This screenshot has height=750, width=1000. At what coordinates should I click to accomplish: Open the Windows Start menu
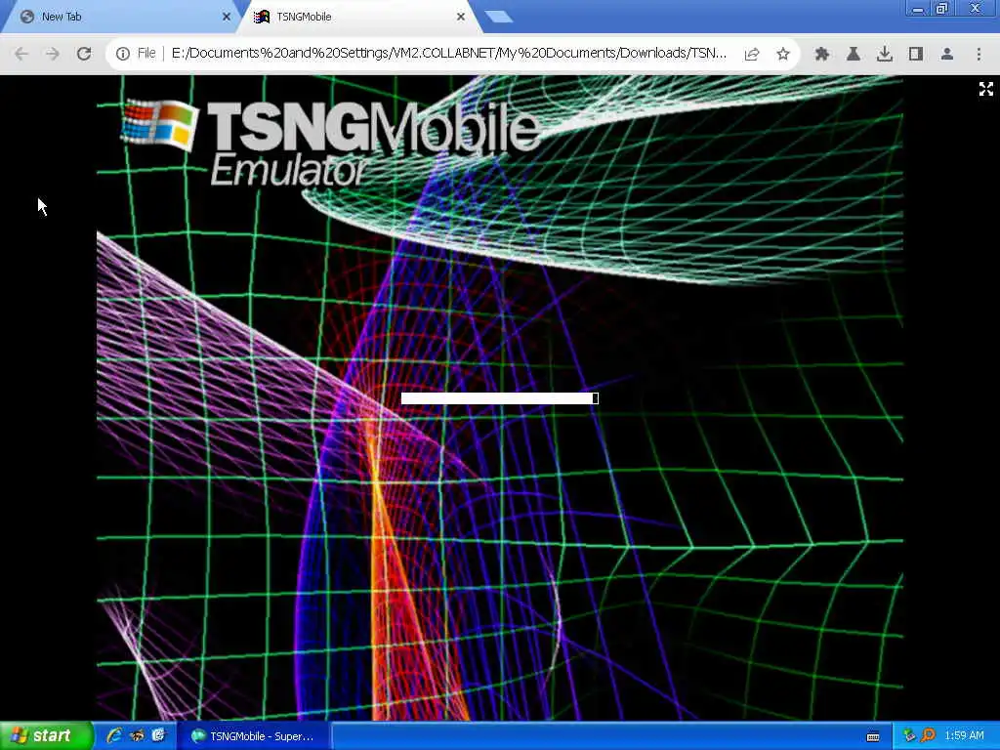coord(47,736)
